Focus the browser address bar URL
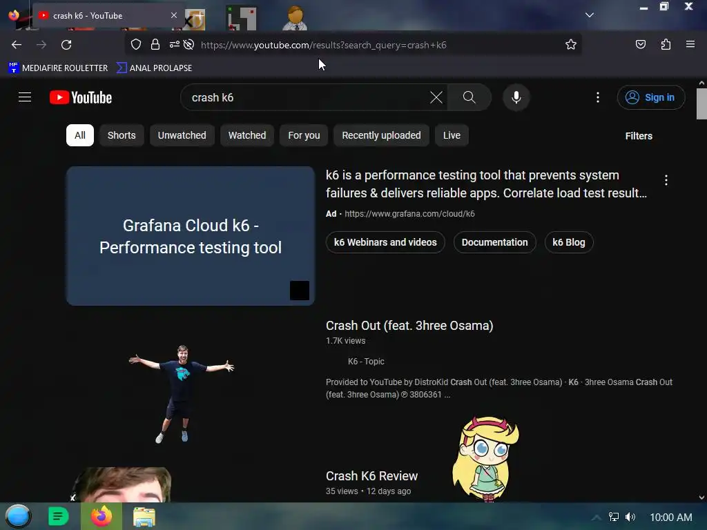This screenshot has width=707, height=530. point(323,45)
